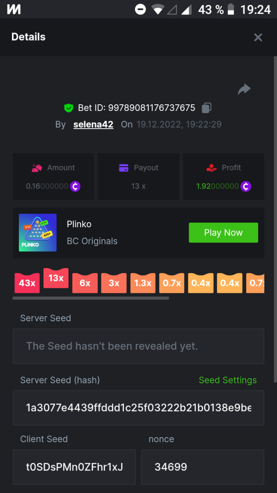The width and height of the screenshot is (277, 493).
Task: Tap the Do Not Disturb status icon
Action: (x=140, y=9)
